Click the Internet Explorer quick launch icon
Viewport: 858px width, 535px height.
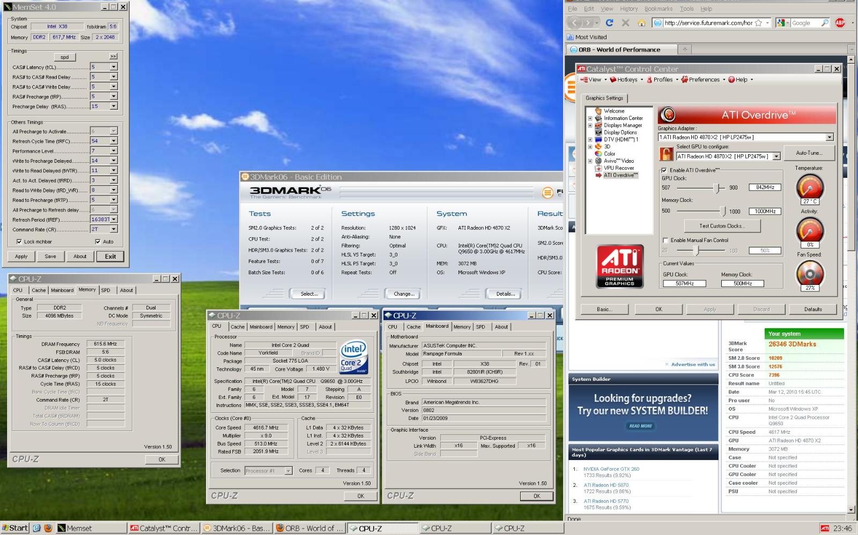tap(36, 528)
